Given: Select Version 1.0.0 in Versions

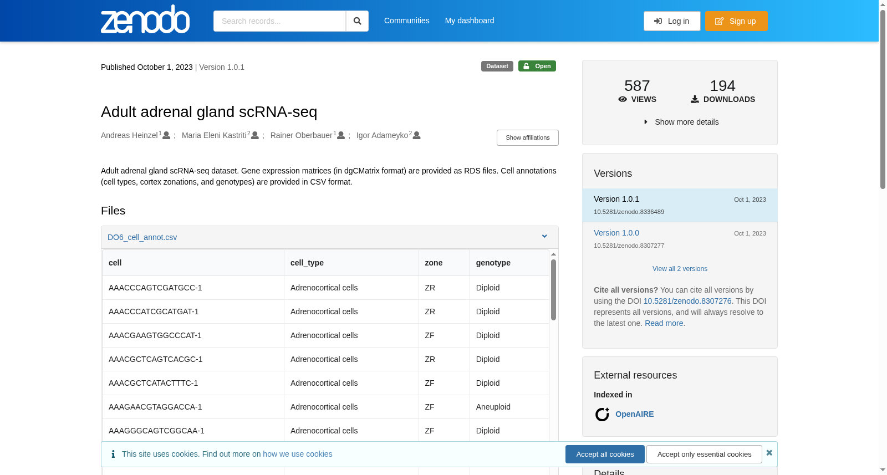Looking at the screenshot, I should tap(616, 233).
